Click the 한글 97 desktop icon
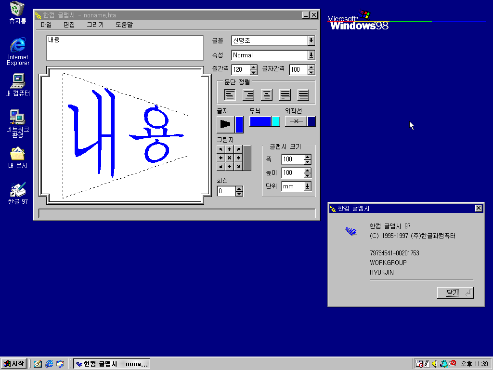 point(18,194)
